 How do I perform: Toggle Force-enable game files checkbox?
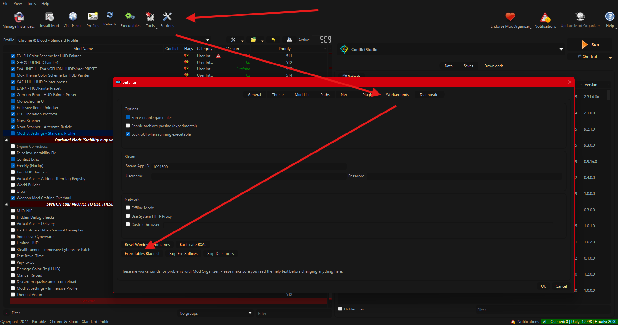128,117
